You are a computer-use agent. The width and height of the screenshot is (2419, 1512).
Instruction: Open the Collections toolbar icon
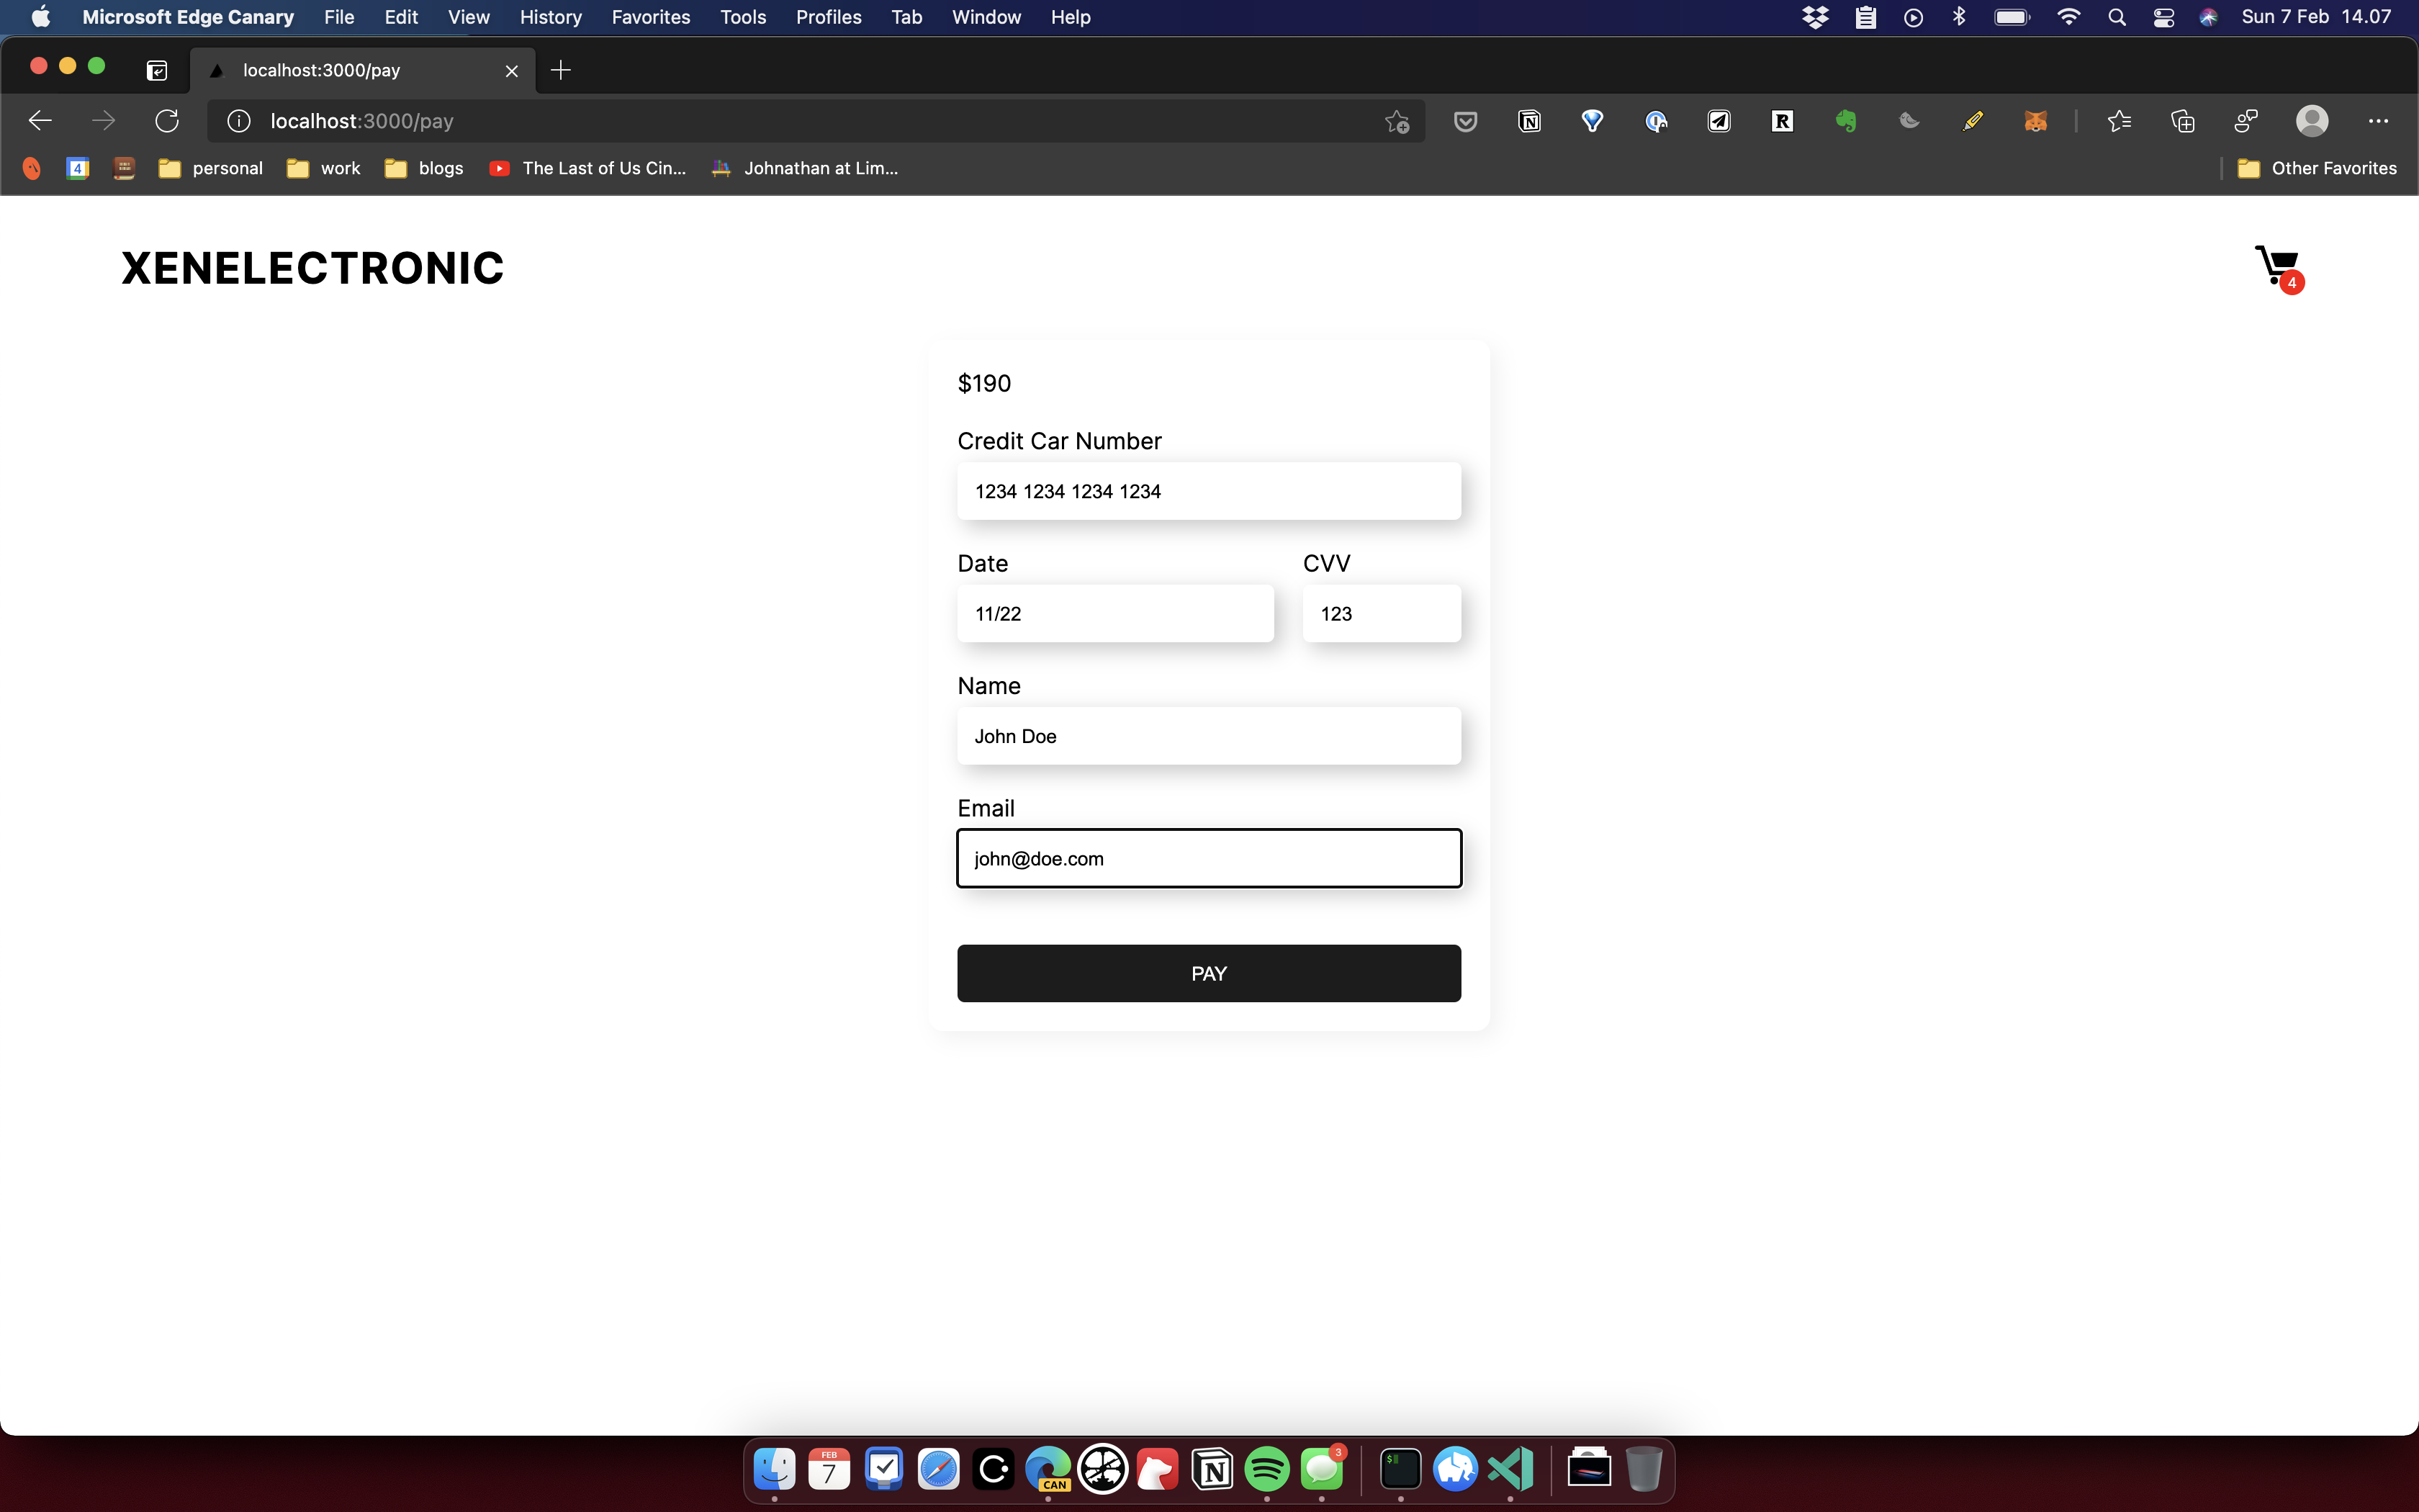point(2183,121)
